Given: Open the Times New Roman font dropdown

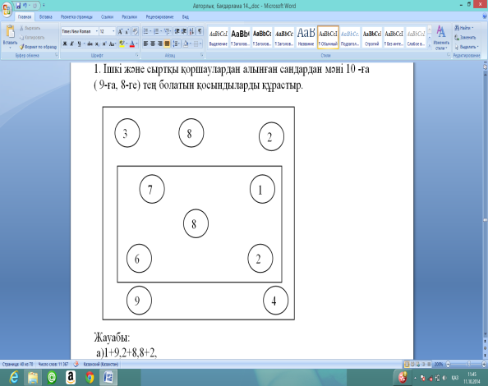Looking at the screenshot, I should 97,31.
